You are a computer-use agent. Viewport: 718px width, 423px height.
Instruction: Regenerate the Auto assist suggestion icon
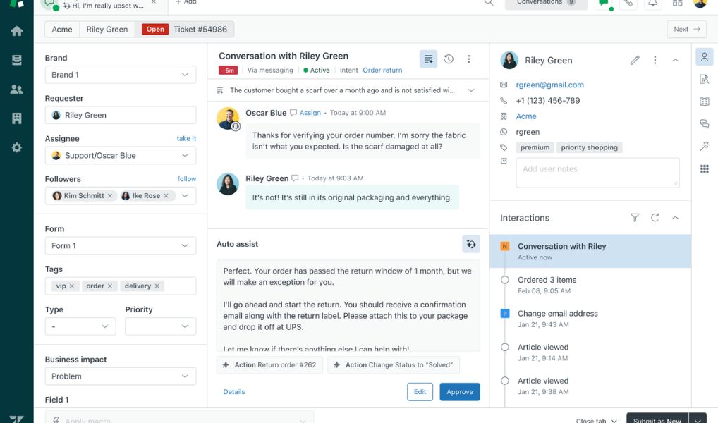[x=470, y=244]
